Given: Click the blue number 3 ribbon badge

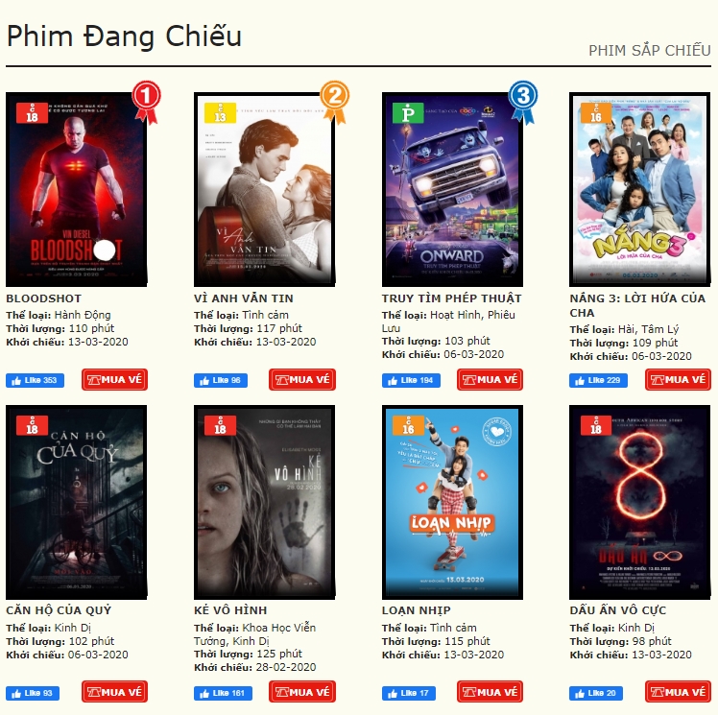Looking at the screenshot, I should click(x=523, y=102).
